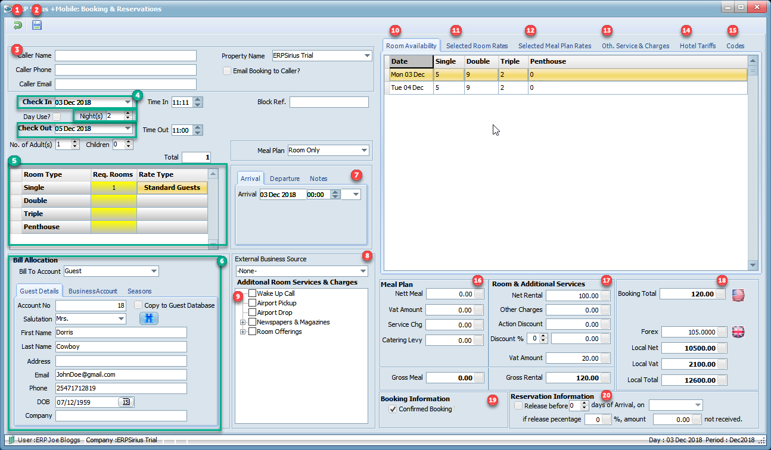The width and height of the screenshot is (771, 450).
Task: Click the UK flag beside Forex
Action: click(x=739, y=332)
